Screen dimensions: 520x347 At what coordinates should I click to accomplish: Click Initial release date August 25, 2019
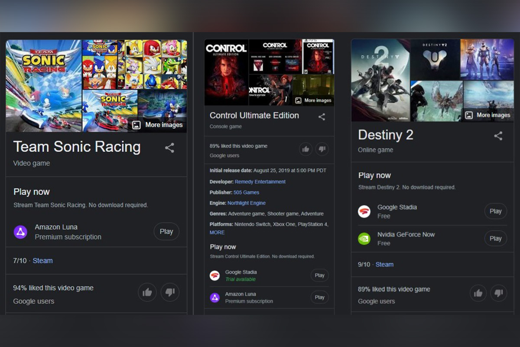coord(268,170)
